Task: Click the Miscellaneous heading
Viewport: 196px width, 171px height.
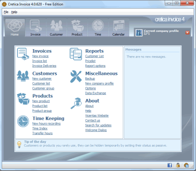Action: (x=101, y=74)
